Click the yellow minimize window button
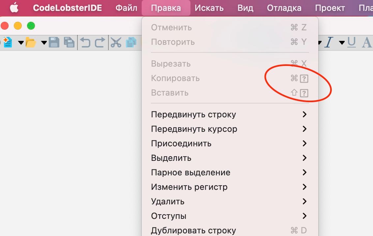This screenshot has height=236, width=373. pyautogui.click(x=18, y=26)
